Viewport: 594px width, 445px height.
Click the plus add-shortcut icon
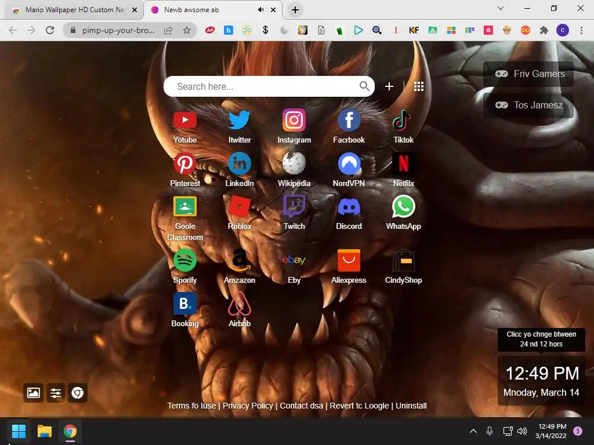(389, 87)
